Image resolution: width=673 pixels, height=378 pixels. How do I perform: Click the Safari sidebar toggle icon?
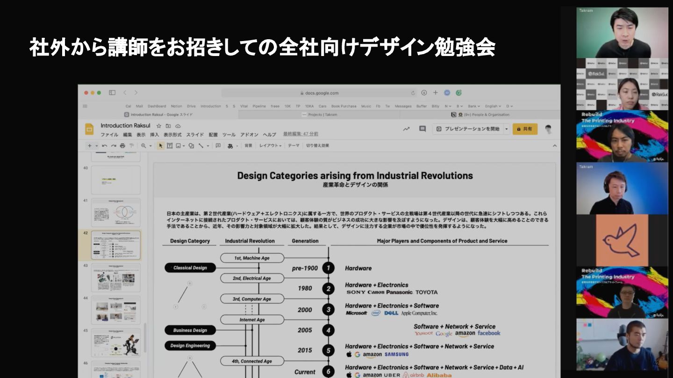coord(112,93)
